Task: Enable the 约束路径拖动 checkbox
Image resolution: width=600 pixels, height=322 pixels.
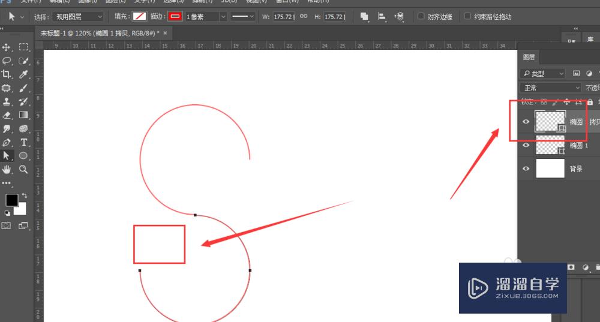Action: click(x=467, y=16)
